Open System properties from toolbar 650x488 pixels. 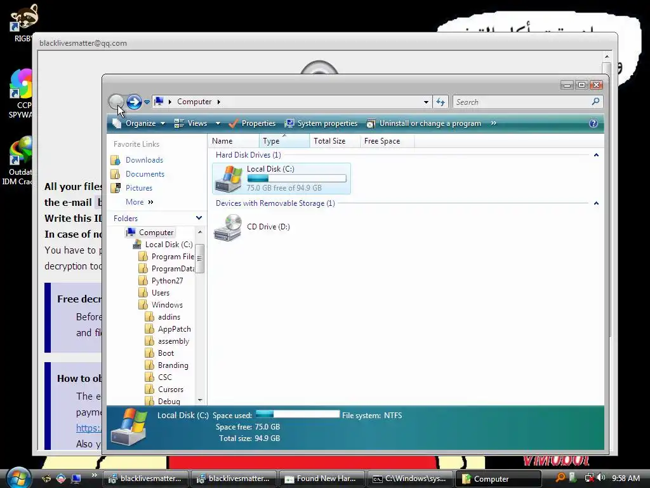pos(321,123)
